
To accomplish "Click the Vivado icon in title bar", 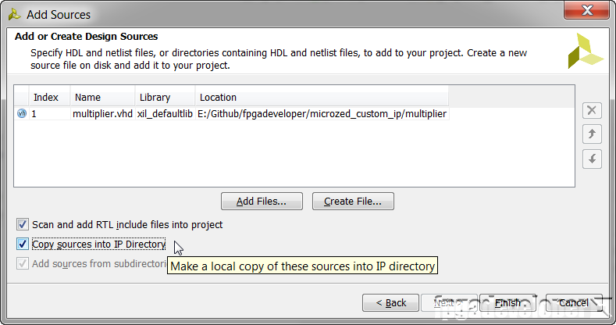I will tap(13, 14).
